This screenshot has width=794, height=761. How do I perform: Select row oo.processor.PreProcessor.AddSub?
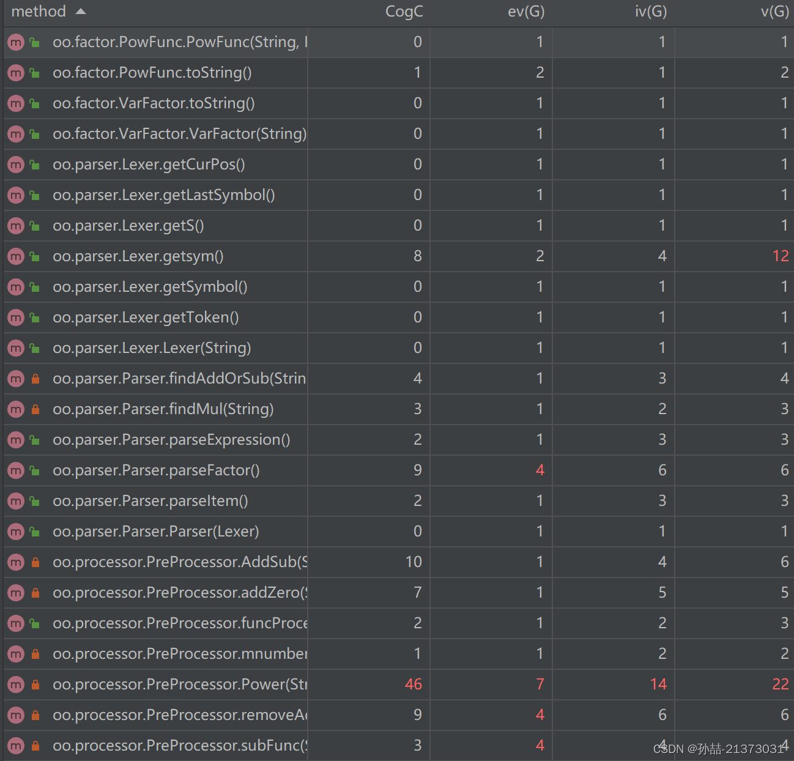click(398, 562)
